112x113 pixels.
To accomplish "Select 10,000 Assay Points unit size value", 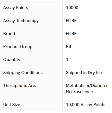I will coord(86,105).
